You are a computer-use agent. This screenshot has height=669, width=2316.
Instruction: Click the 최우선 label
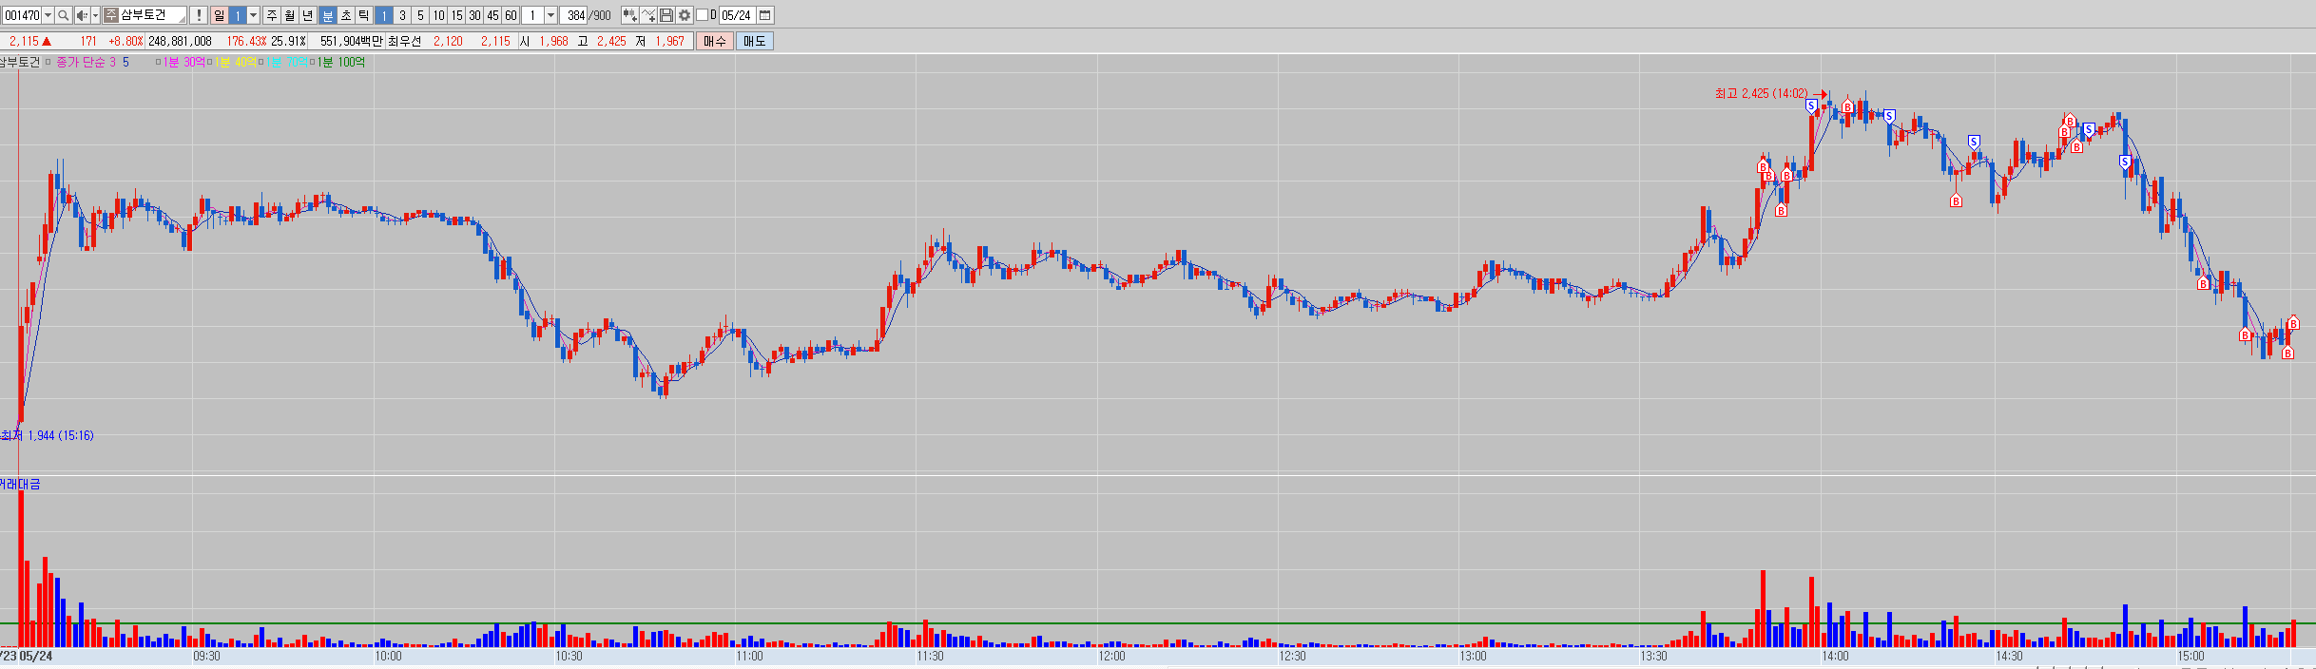click(404, 41)
